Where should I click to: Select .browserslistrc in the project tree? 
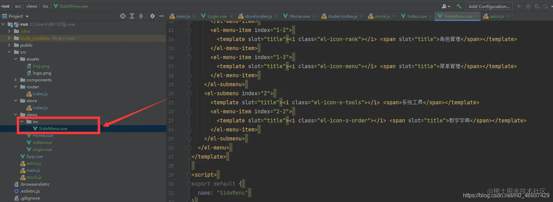pos(35,184)
